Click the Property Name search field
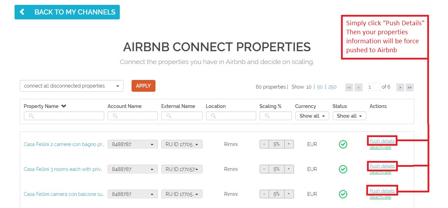Image resolution: width=448 pixels, height=208 pixels. point(64,116)
